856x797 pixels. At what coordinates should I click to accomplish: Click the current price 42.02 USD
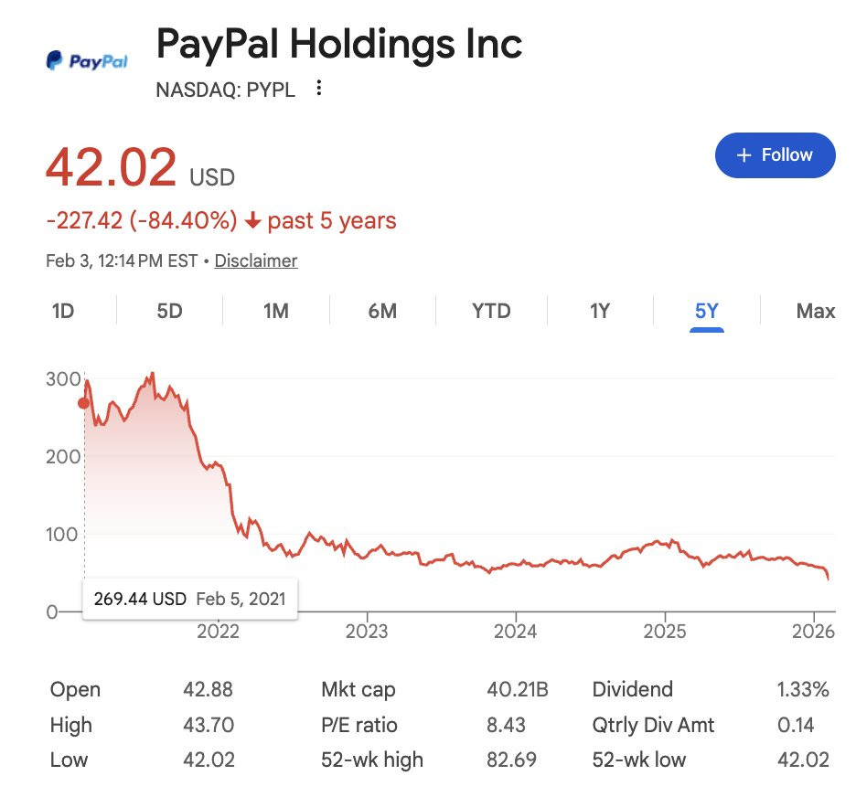point(111,168)
